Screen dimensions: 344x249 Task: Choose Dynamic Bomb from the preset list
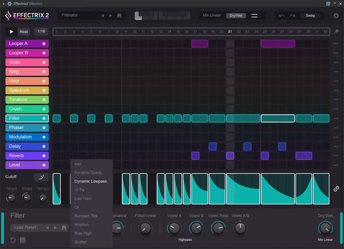click(x=88, y=173)
